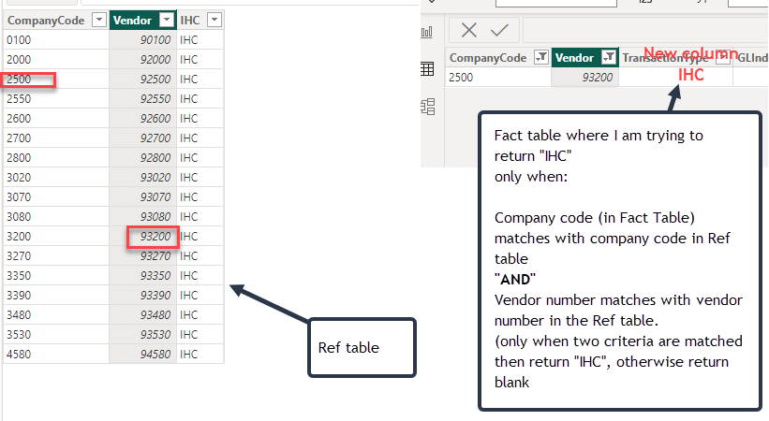Select IHC cell in the 2500 row

(200, 79)
